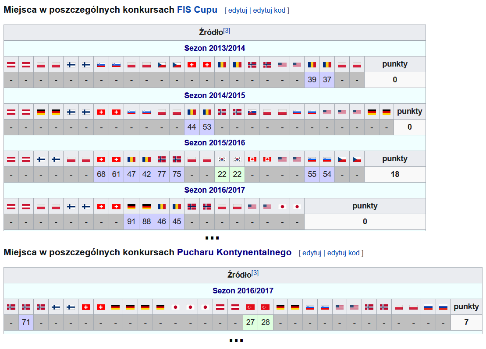Click Swiss flag above result 61 in 2015/2016
This screenshot has width=486, height=349.
coord(116,159)
